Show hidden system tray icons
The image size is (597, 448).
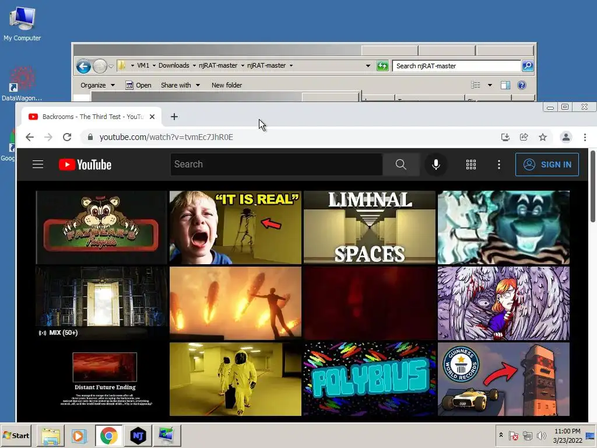(x=501, y=435)
